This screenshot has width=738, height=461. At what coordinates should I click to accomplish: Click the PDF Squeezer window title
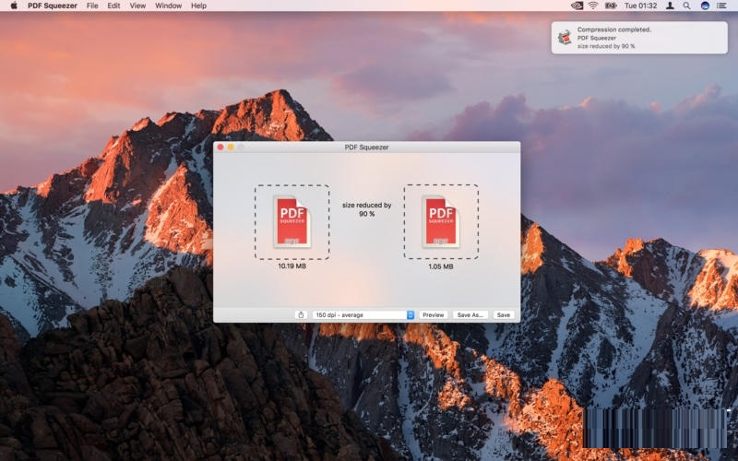pos(366,148)
